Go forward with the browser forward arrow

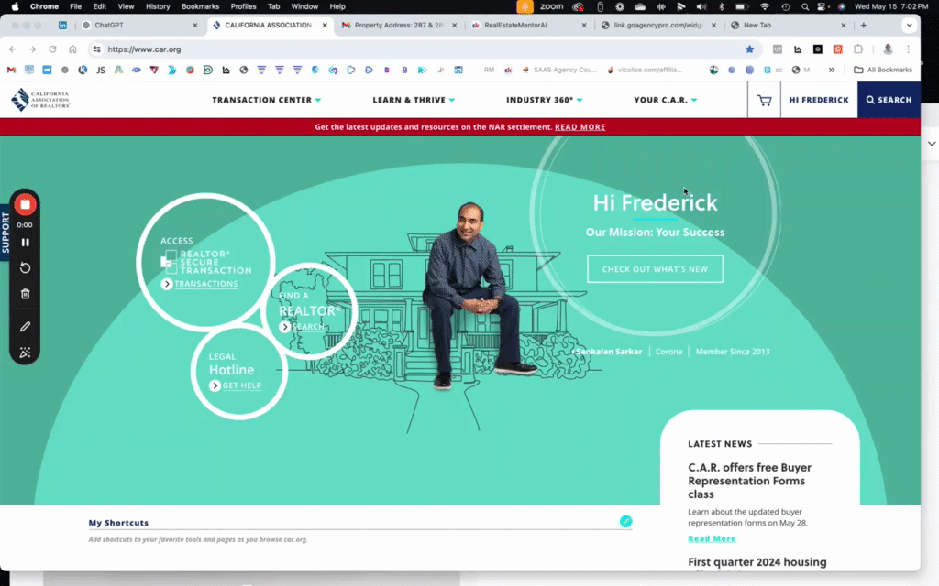32,49
